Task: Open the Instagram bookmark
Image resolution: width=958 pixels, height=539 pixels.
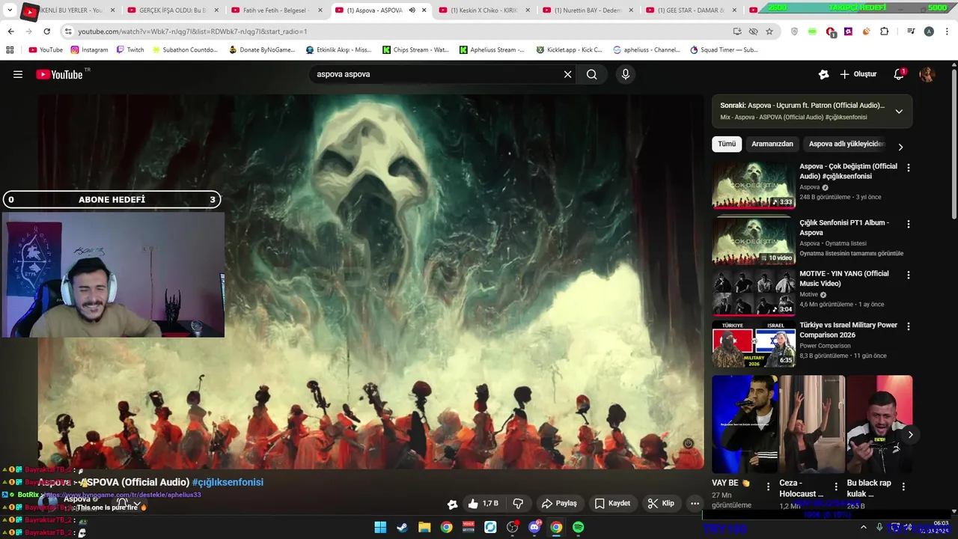Action: pyautogui.click(x=89, y=50)
